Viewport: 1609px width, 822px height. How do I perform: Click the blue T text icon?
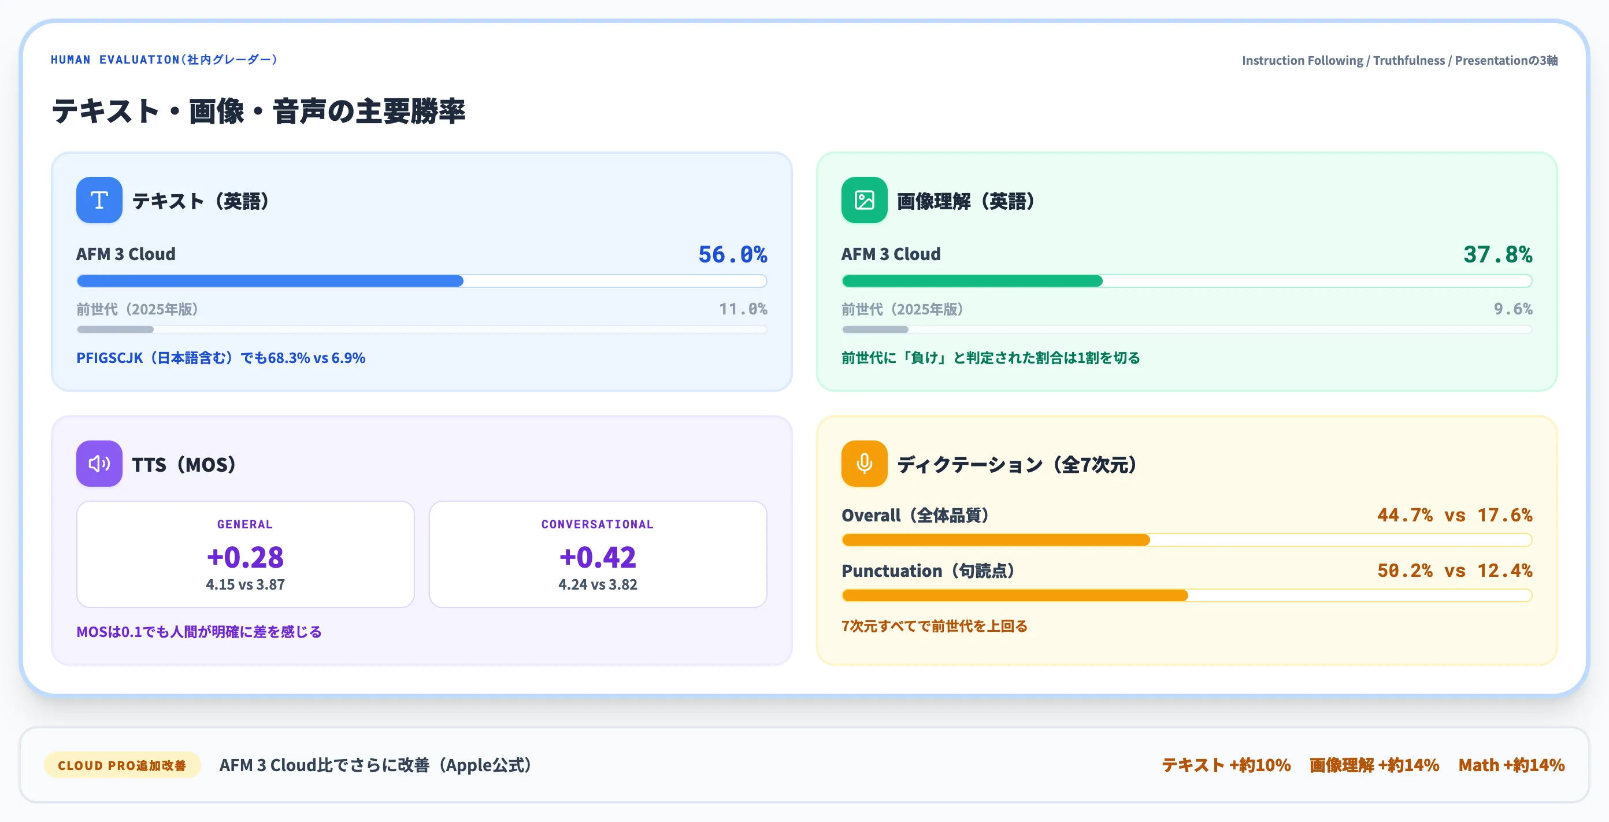click(x=99, y=200)
